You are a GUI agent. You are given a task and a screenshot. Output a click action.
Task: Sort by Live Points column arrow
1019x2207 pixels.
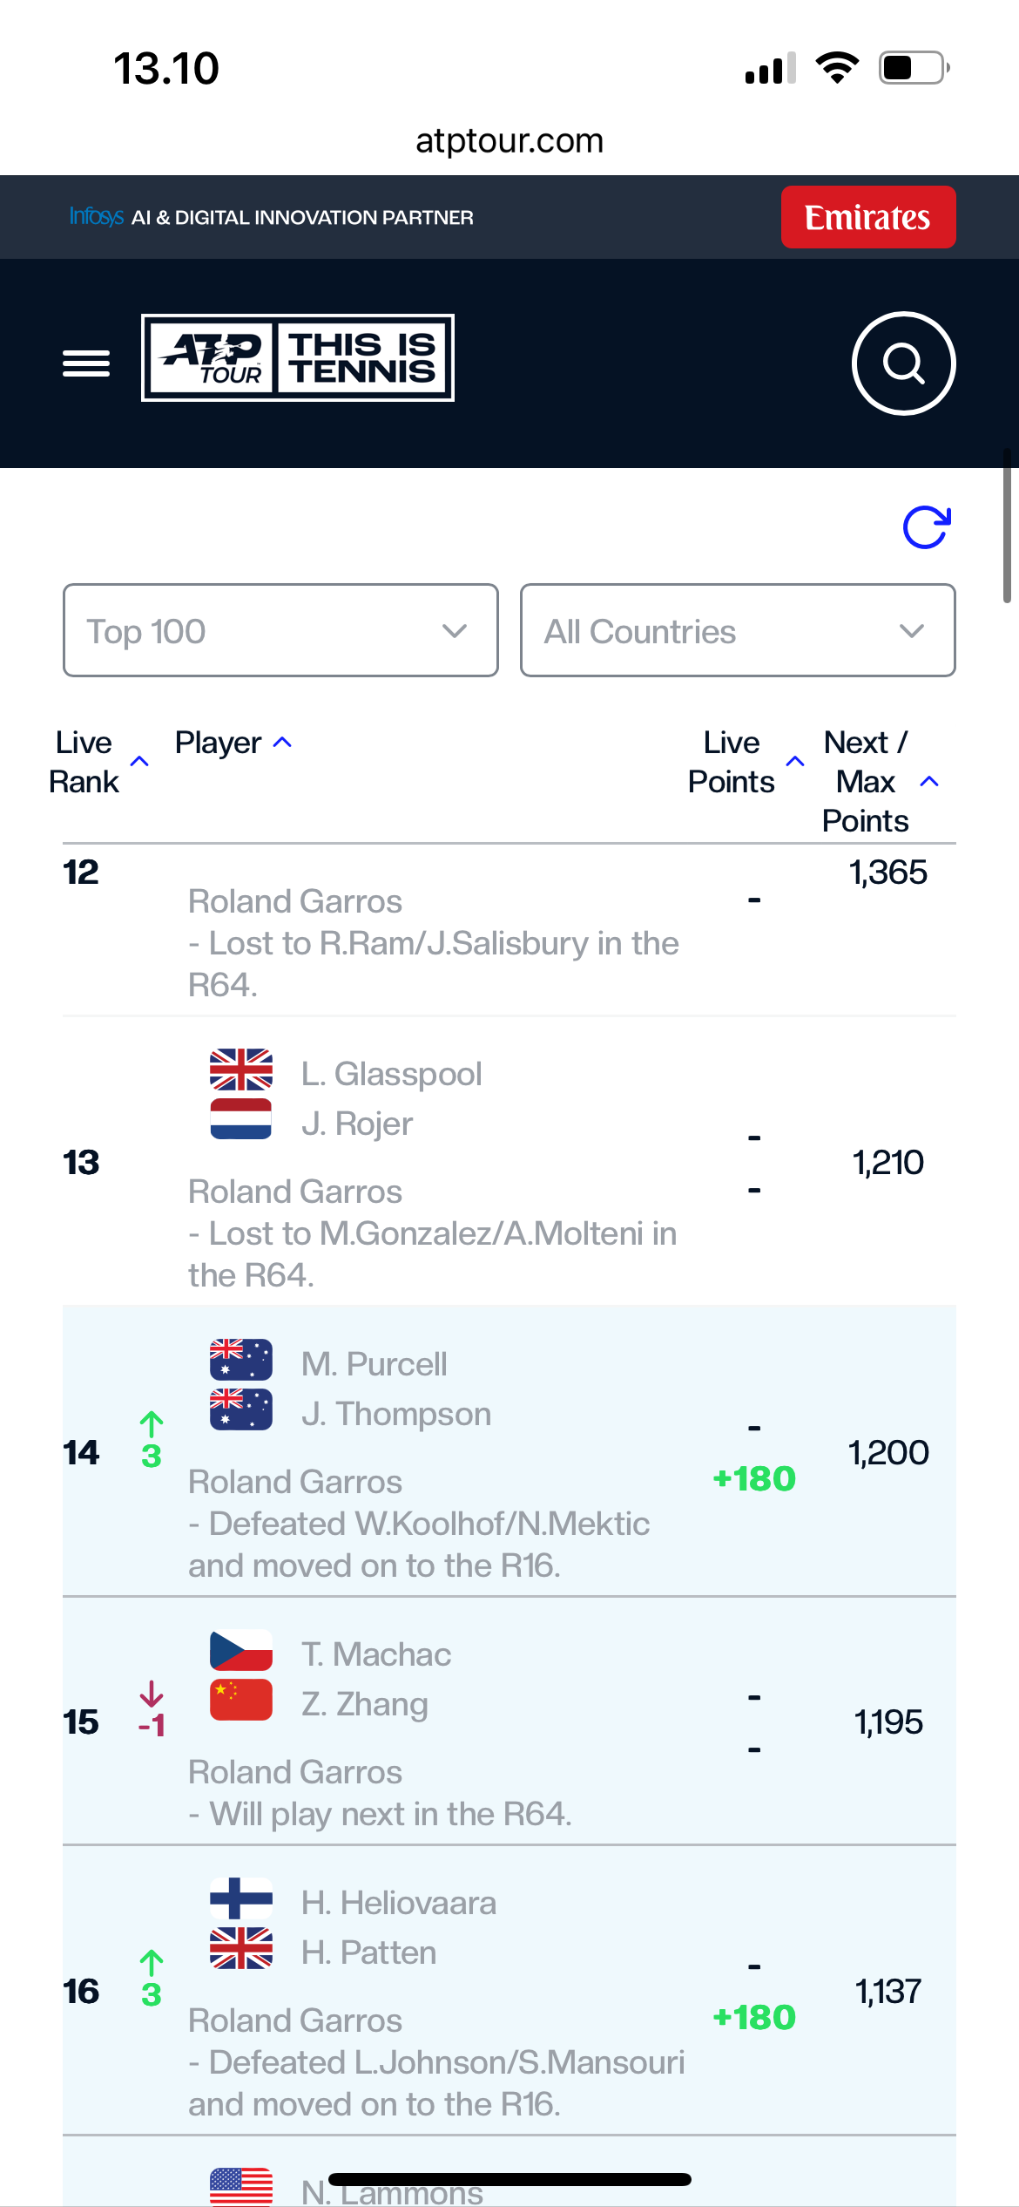point(795,762)
